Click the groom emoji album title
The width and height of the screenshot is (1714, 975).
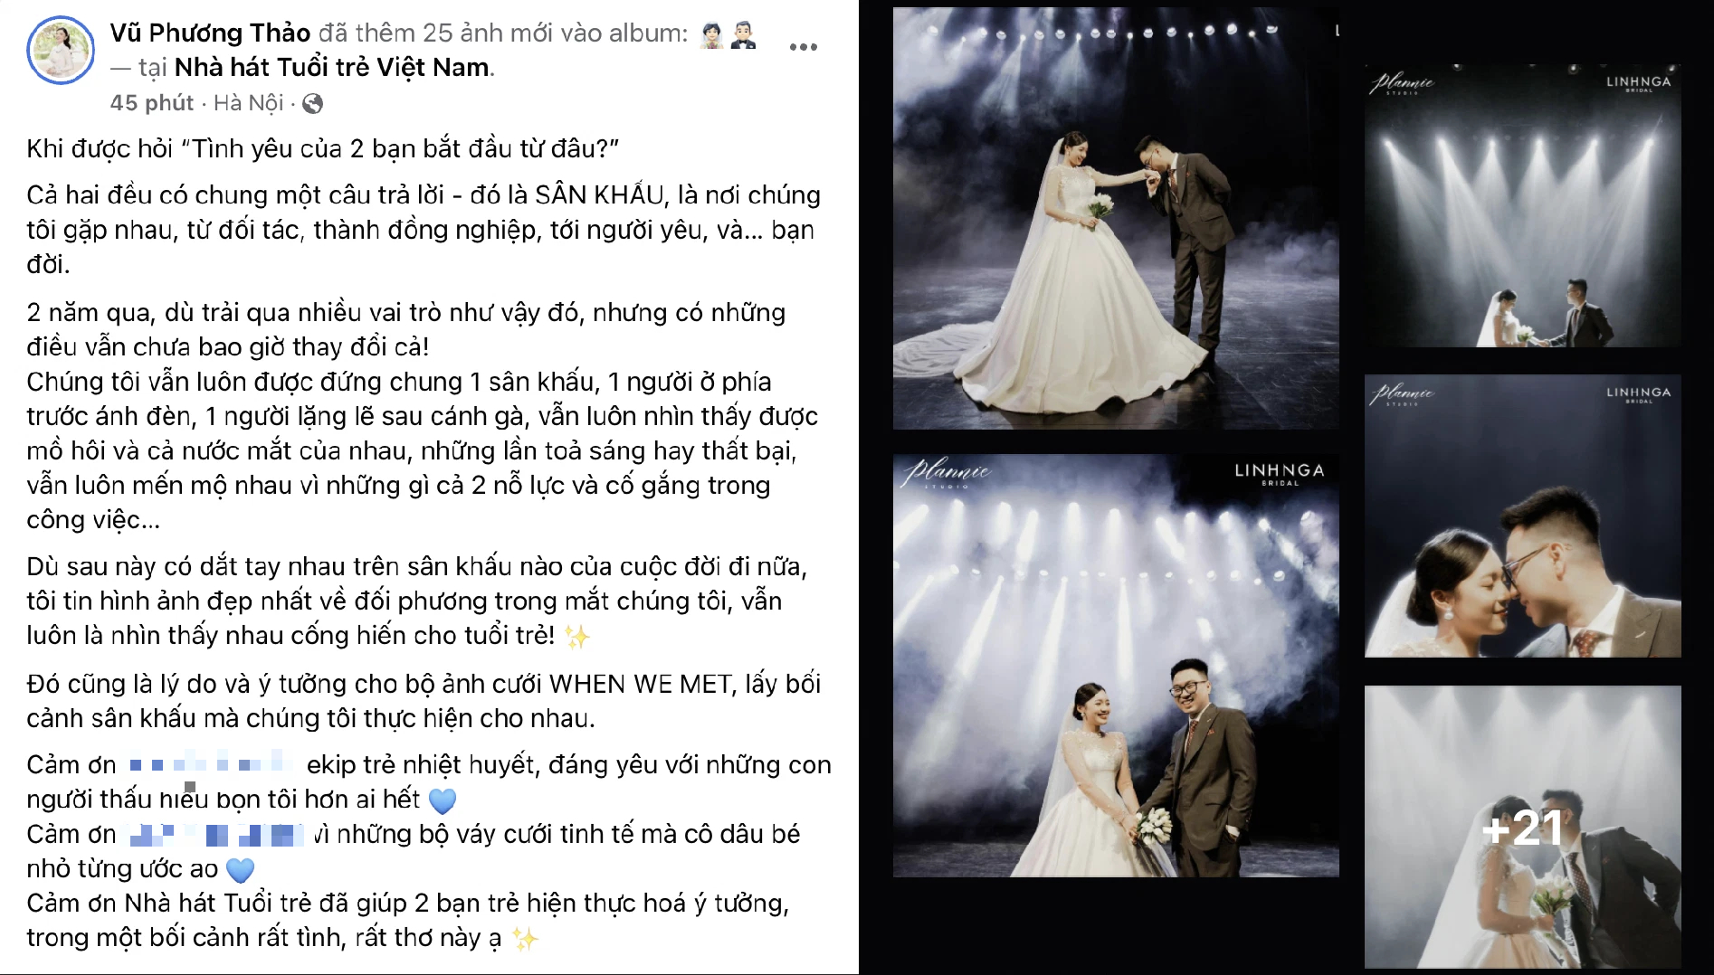click(743, 34)
